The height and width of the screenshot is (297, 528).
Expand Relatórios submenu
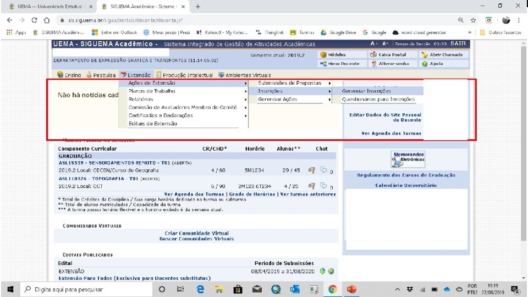point(184,100)
